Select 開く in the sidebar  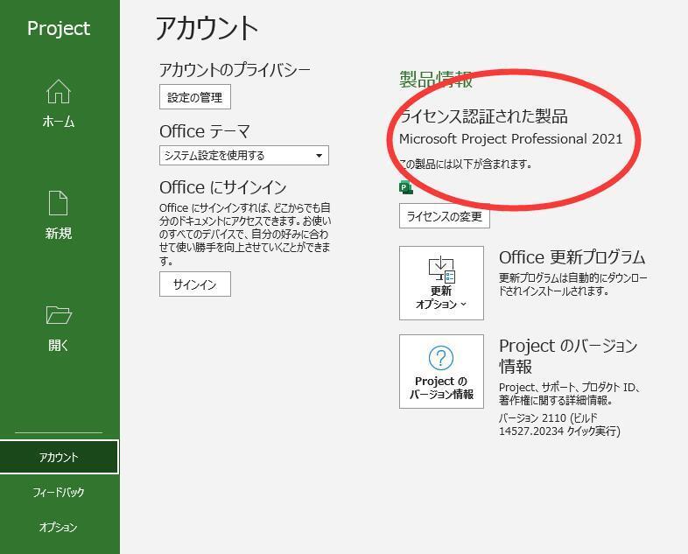[x=59, y=328]
